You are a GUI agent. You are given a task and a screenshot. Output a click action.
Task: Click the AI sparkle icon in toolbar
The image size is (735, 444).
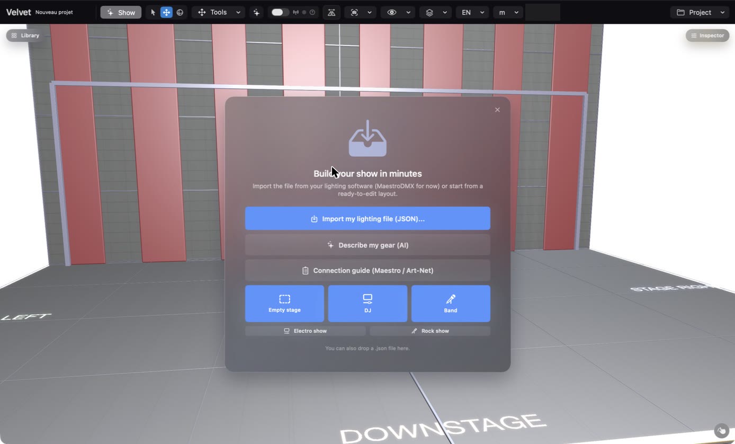(x=257, y=12)
